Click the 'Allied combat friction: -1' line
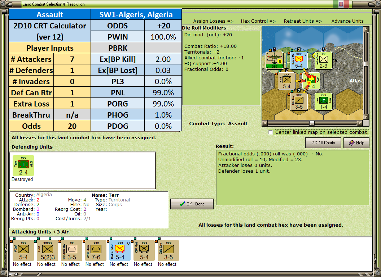This screenshot has width=381, height=277. 214,58
